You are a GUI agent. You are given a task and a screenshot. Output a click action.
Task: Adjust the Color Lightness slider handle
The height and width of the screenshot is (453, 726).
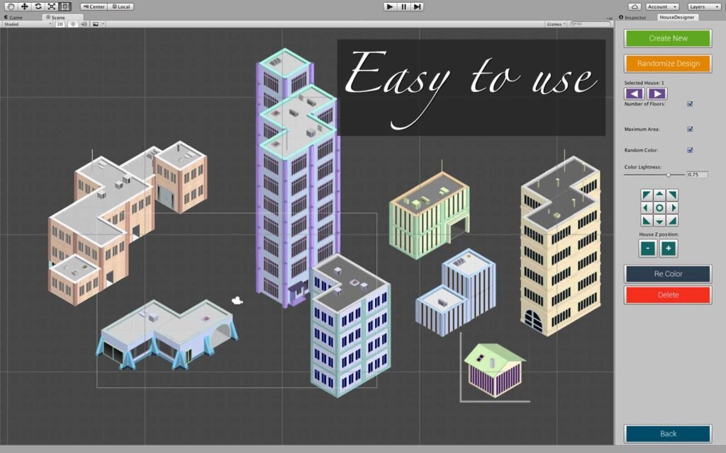(668, 174)
